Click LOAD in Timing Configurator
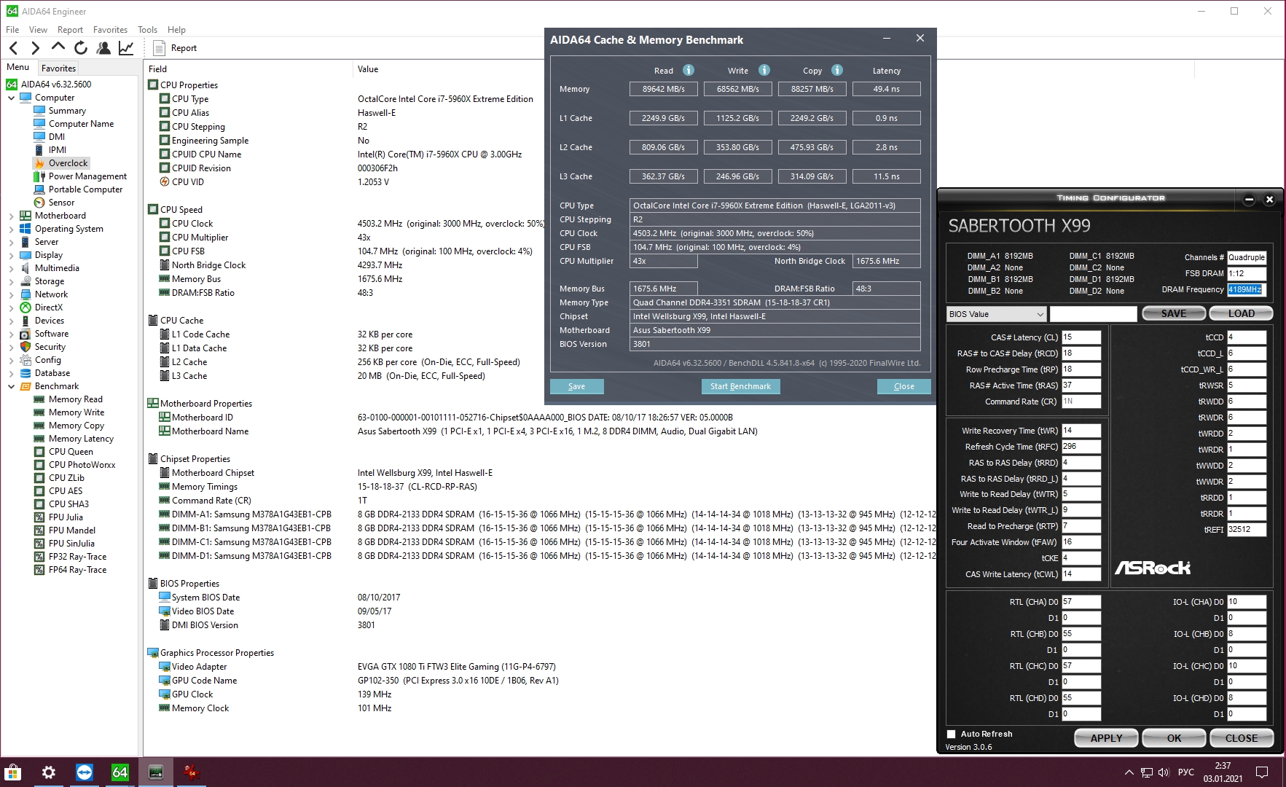Screen dimensions: 1286x787 pyautogui.click(x=1241, y=313)
